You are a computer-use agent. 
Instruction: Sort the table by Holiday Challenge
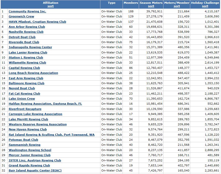click(x=205, y=6)
